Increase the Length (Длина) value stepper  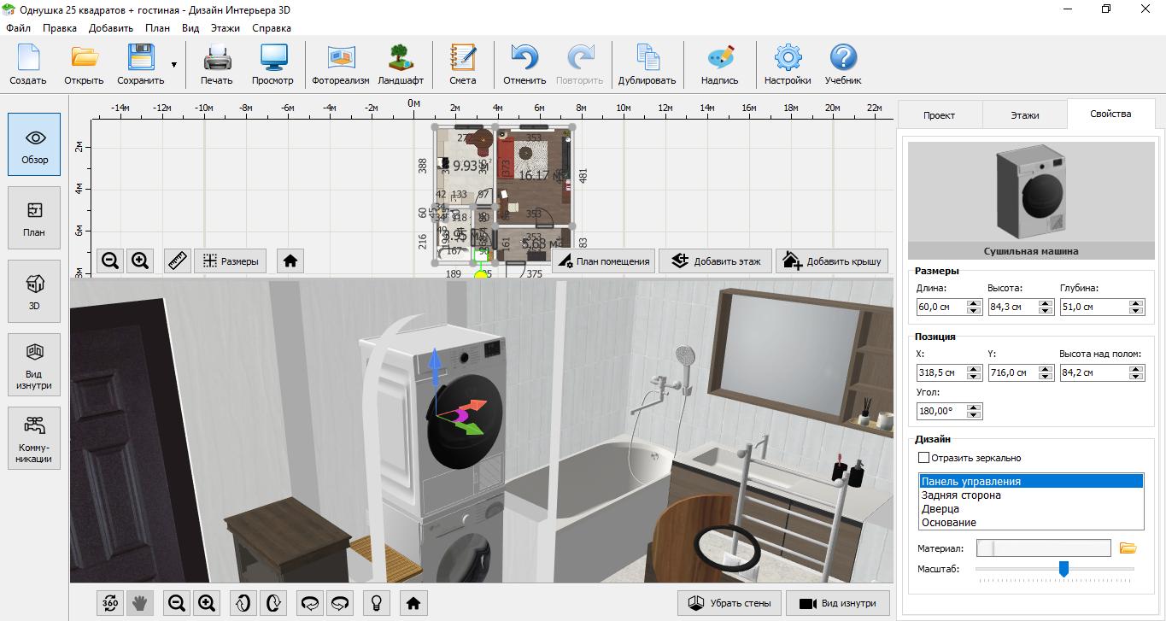pos(974,302)
